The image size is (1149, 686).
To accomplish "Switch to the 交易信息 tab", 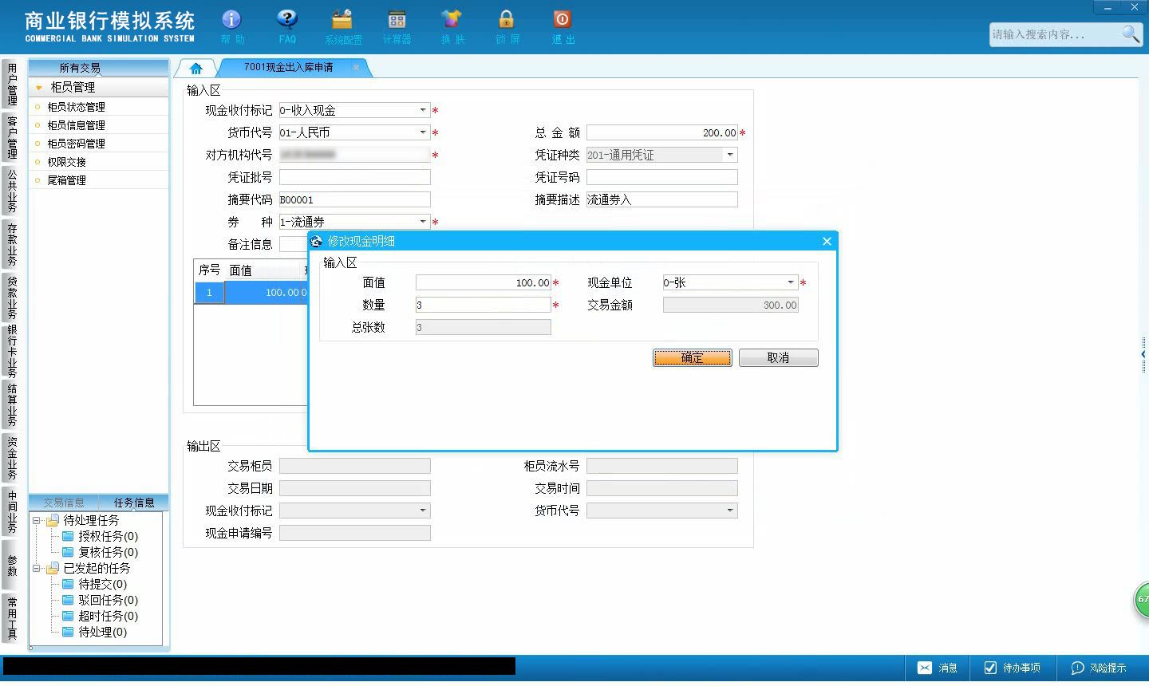I will point(64,503).
